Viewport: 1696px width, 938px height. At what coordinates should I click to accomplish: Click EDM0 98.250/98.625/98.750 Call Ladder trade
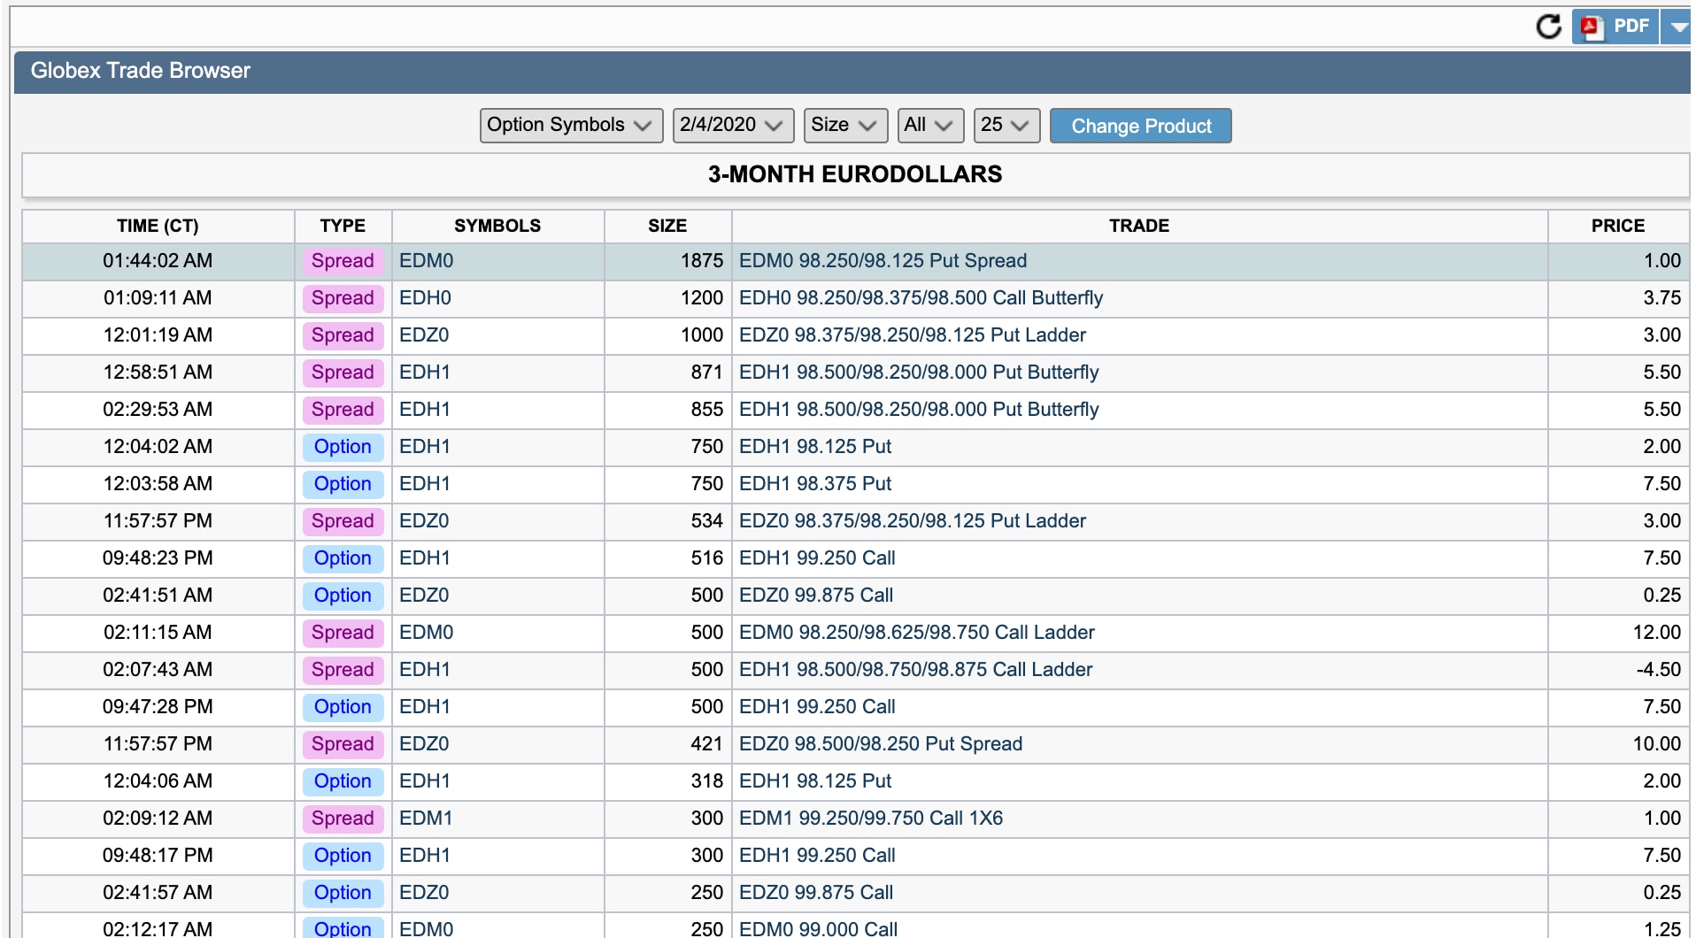coord(916,633)
